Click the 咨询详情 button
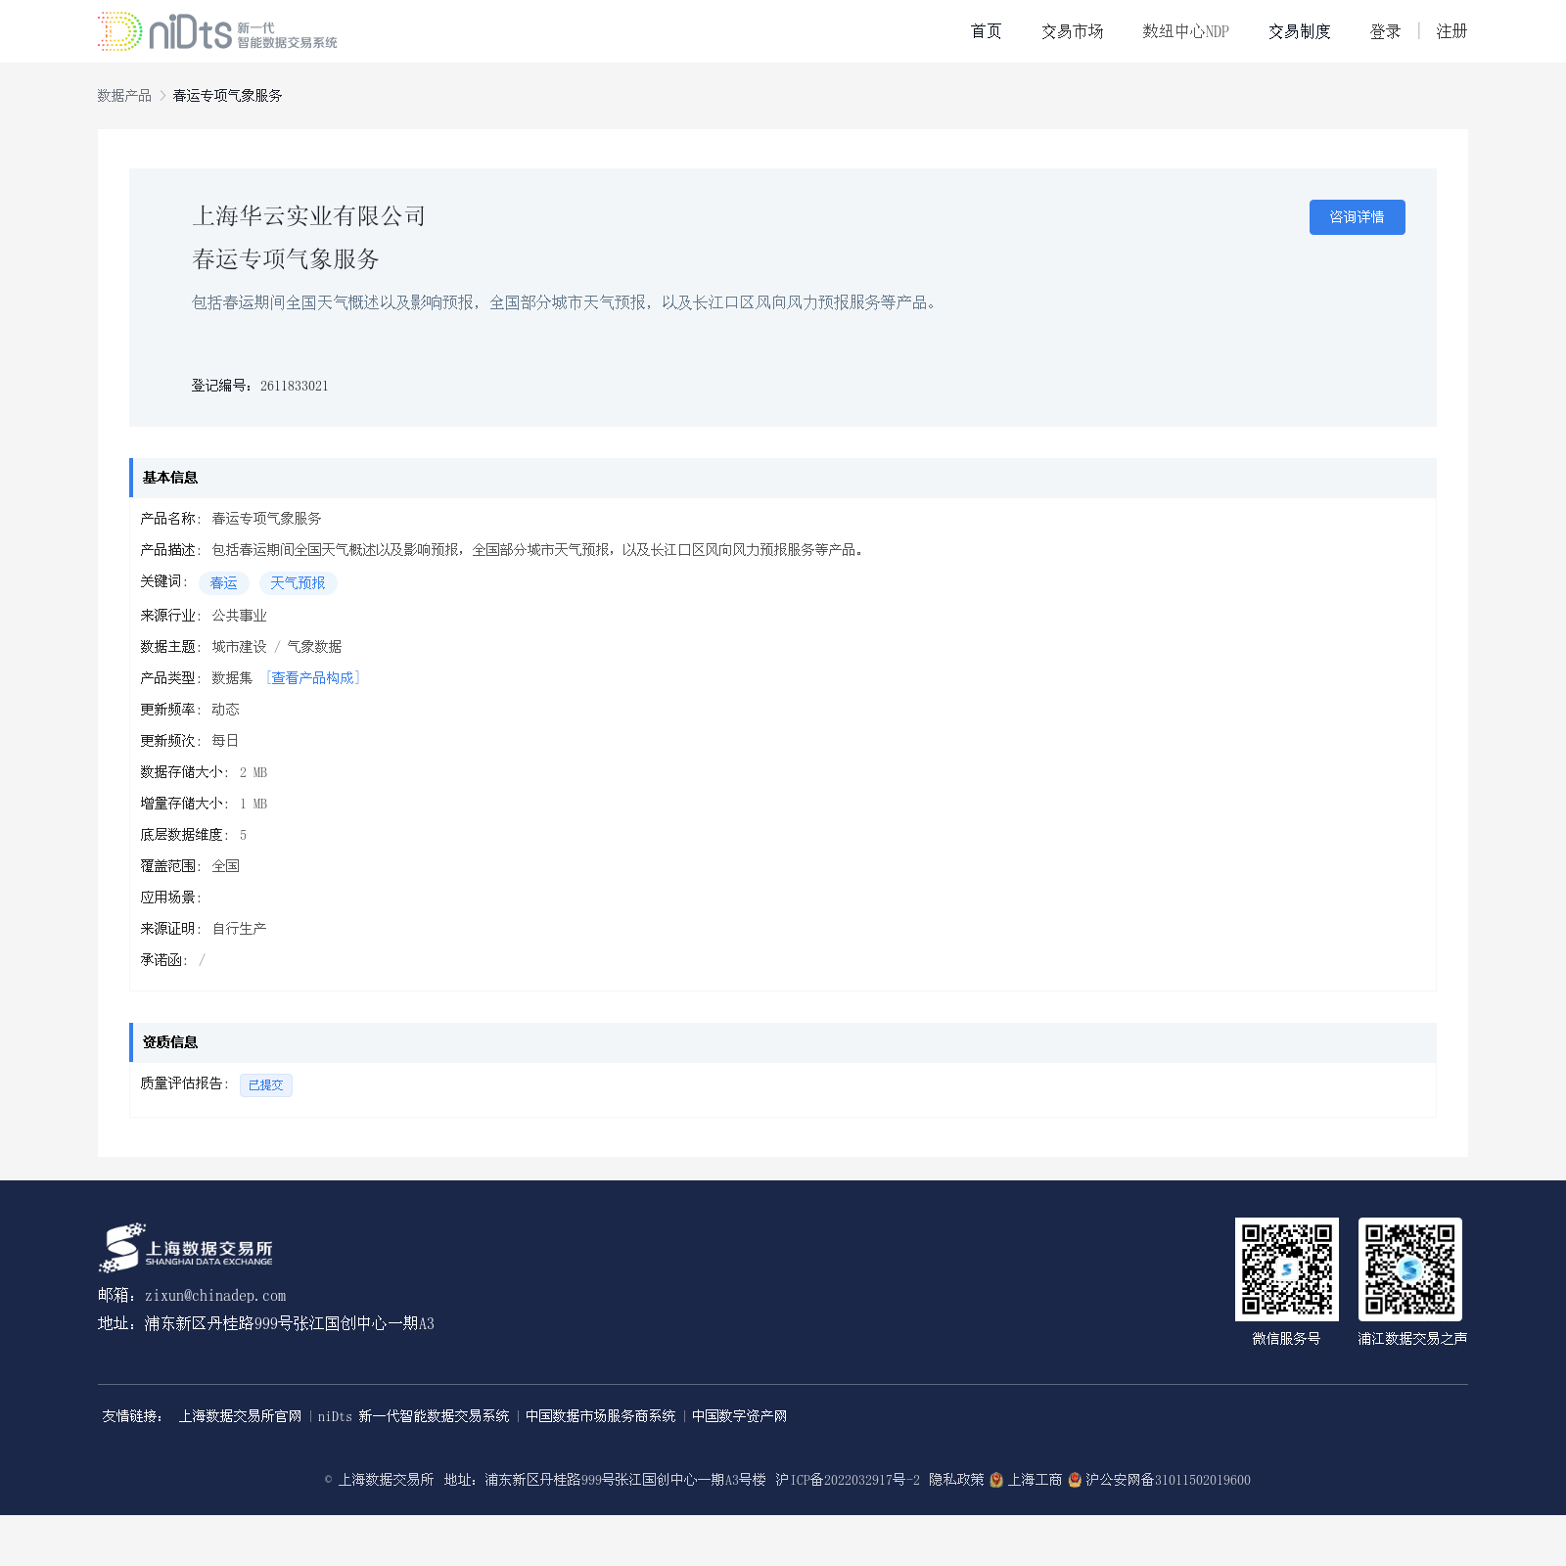 pyautogui.click(x=1357, y=217)
